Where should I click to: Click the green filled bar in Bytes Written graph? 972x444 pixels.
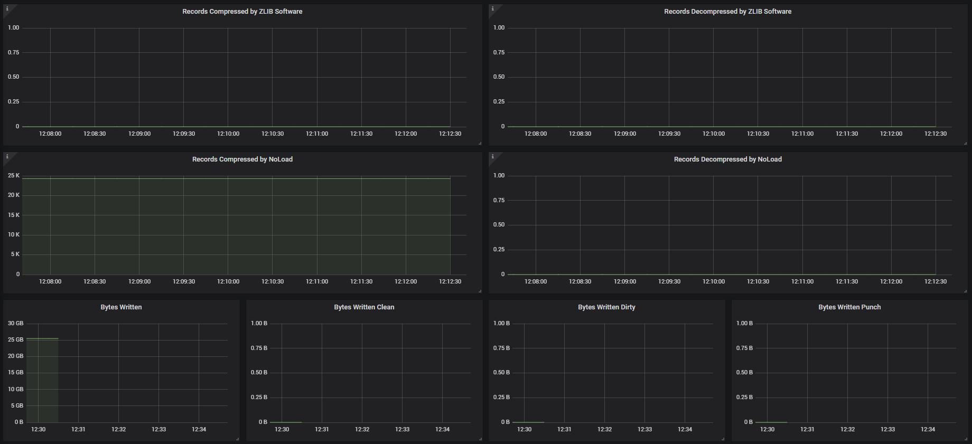[42, 380]
